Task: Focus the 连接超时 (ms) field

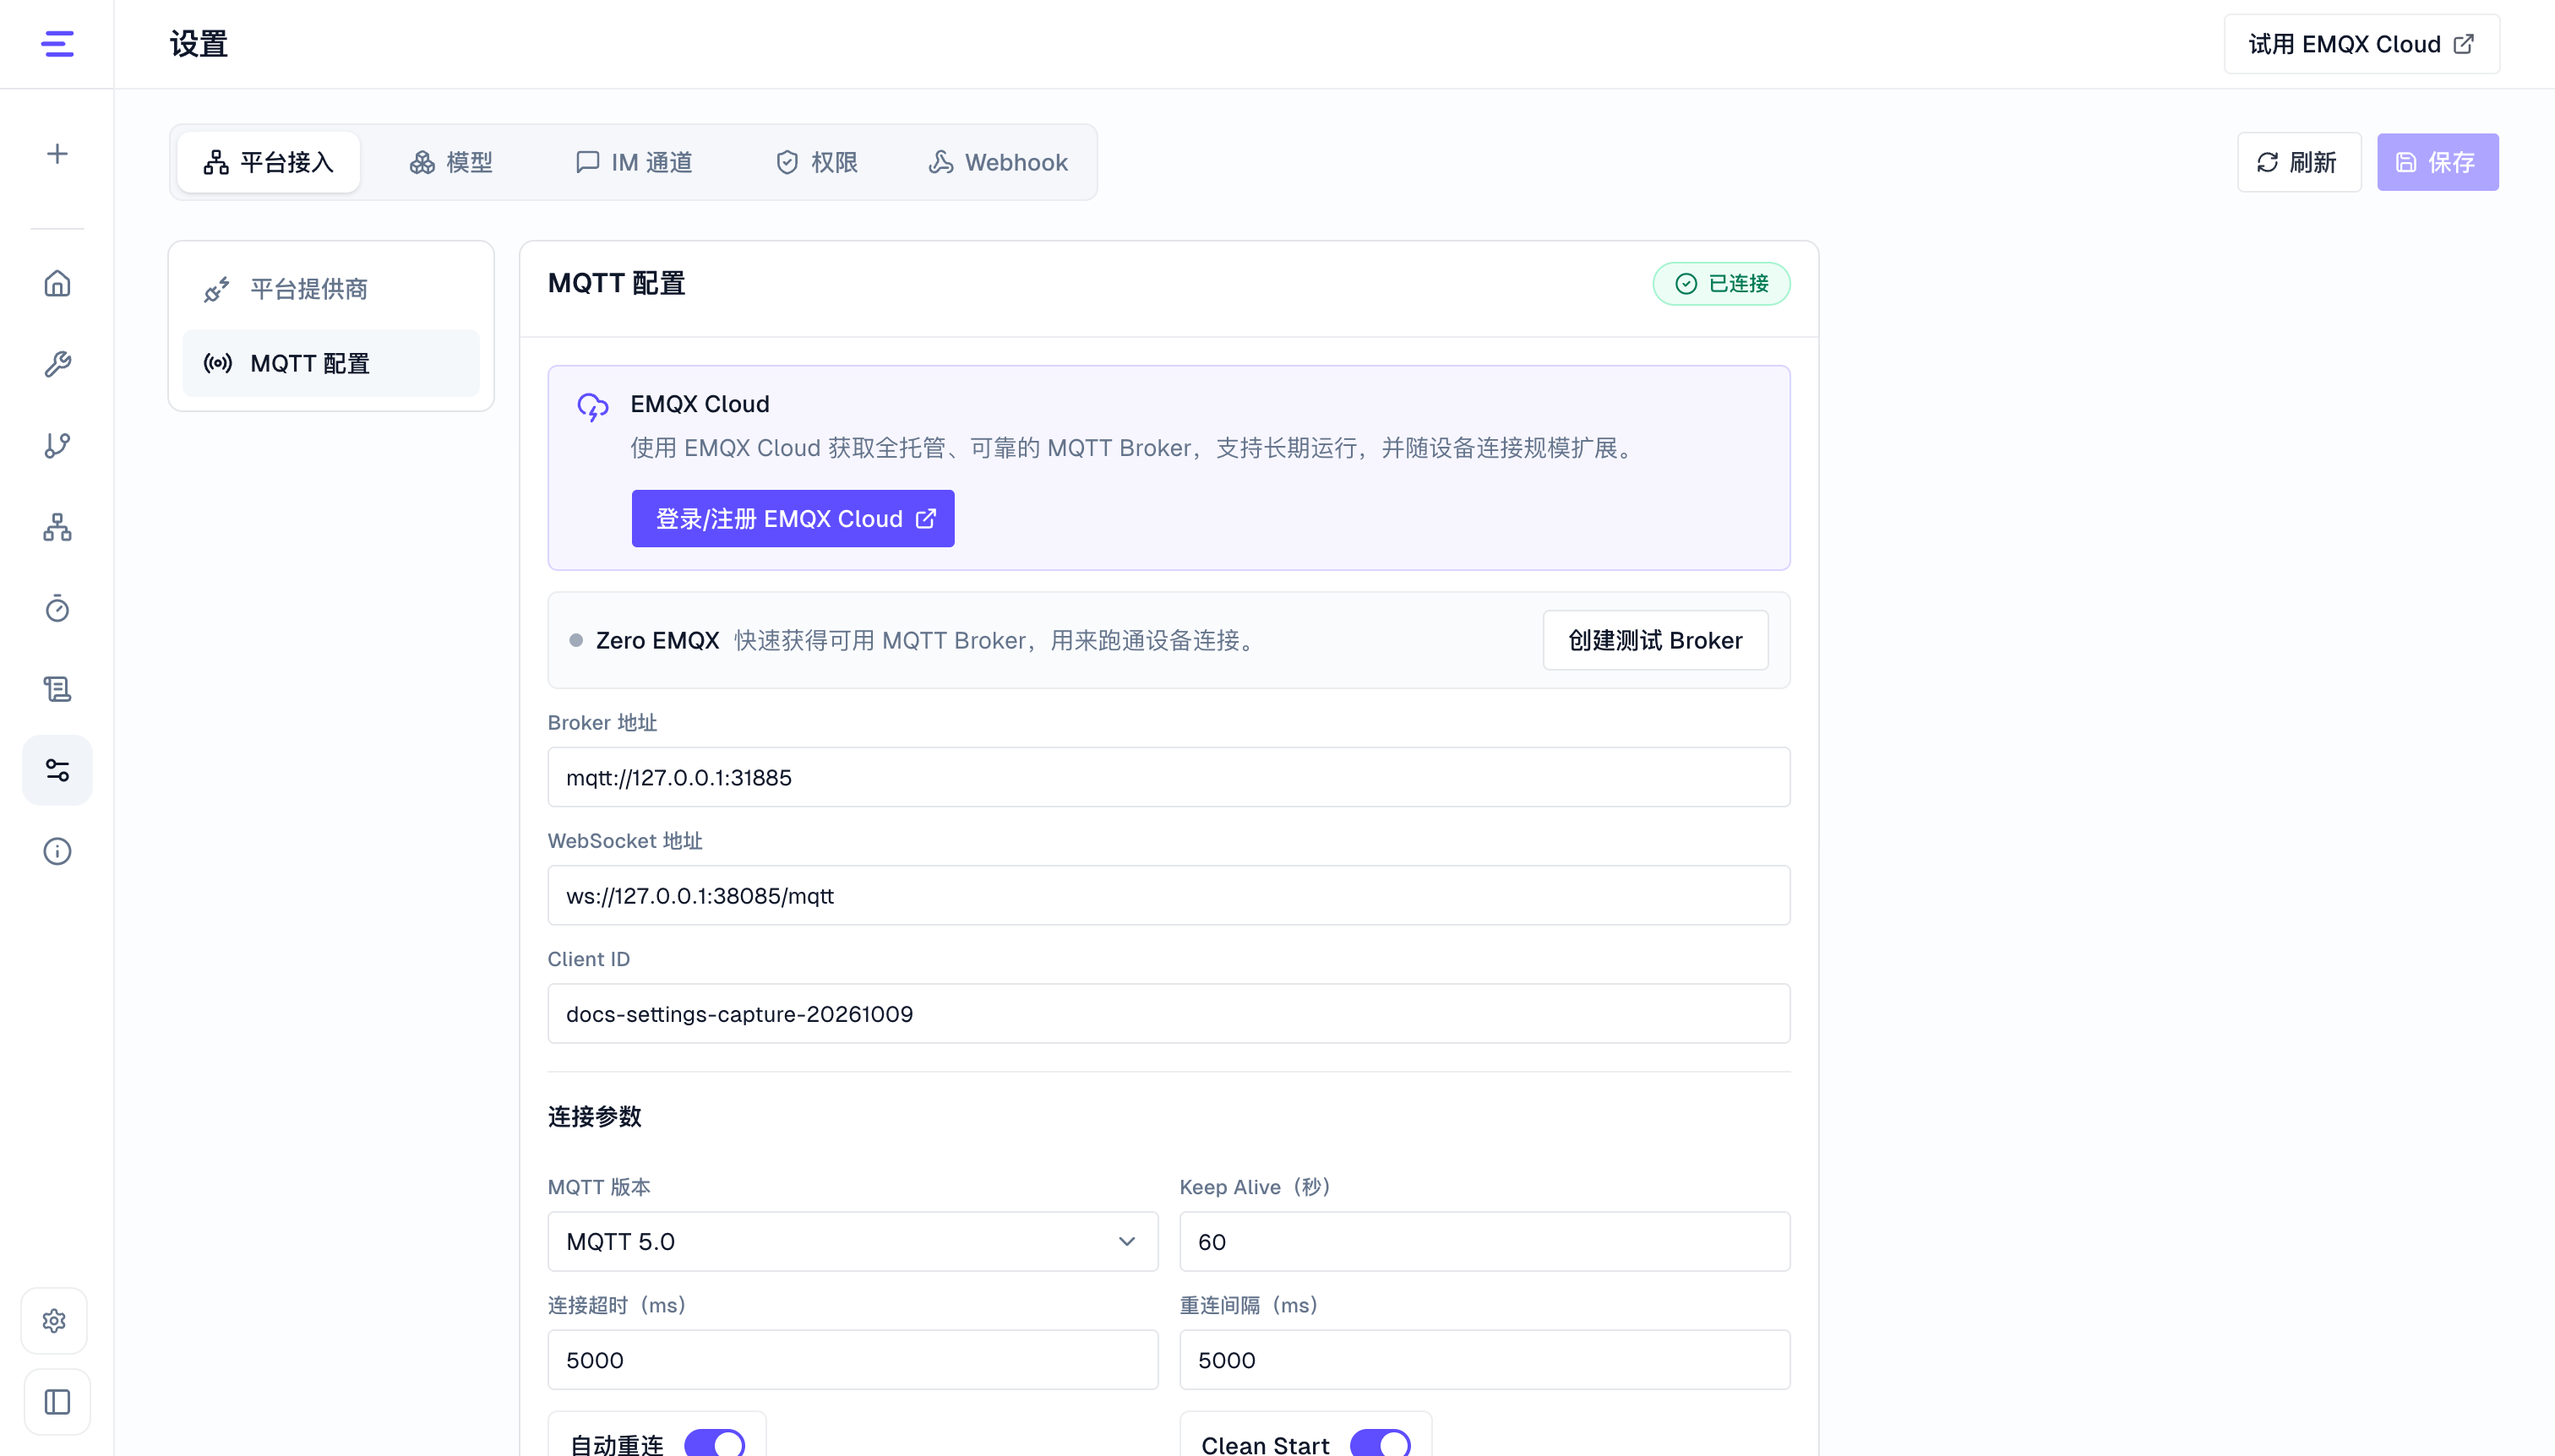Action: [853, 1359]
